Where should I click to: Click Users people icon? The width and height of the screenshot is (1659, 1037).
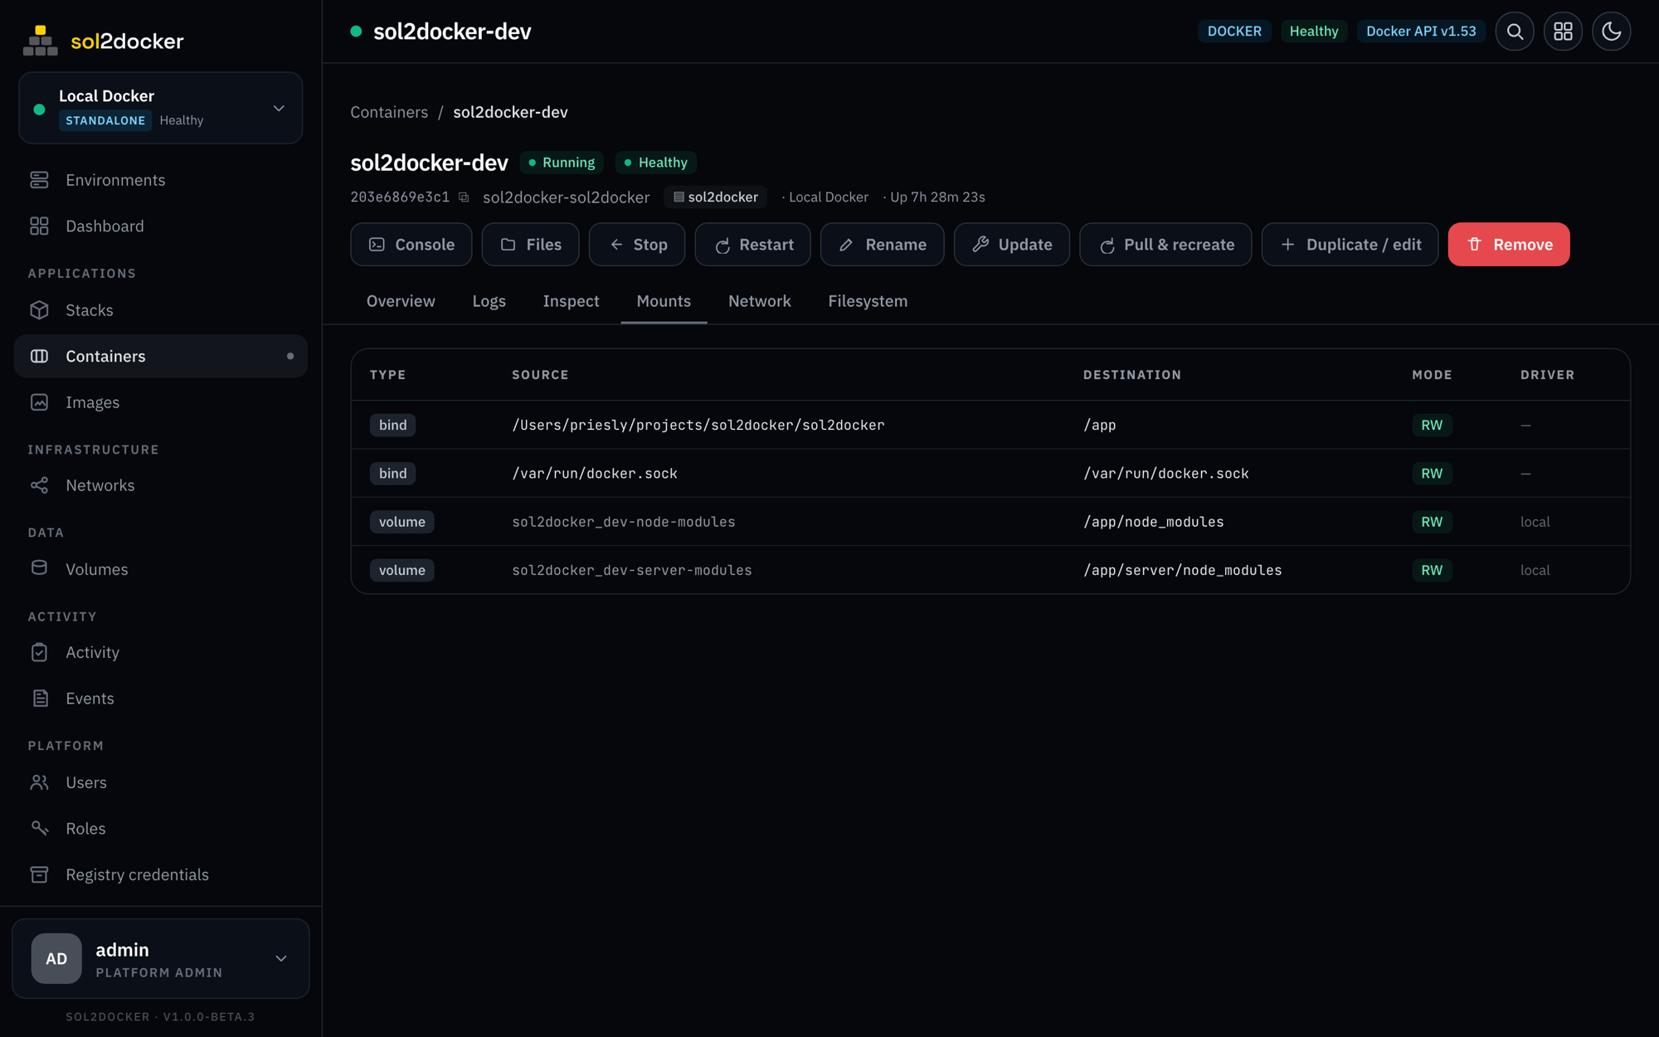coord(39,782)
